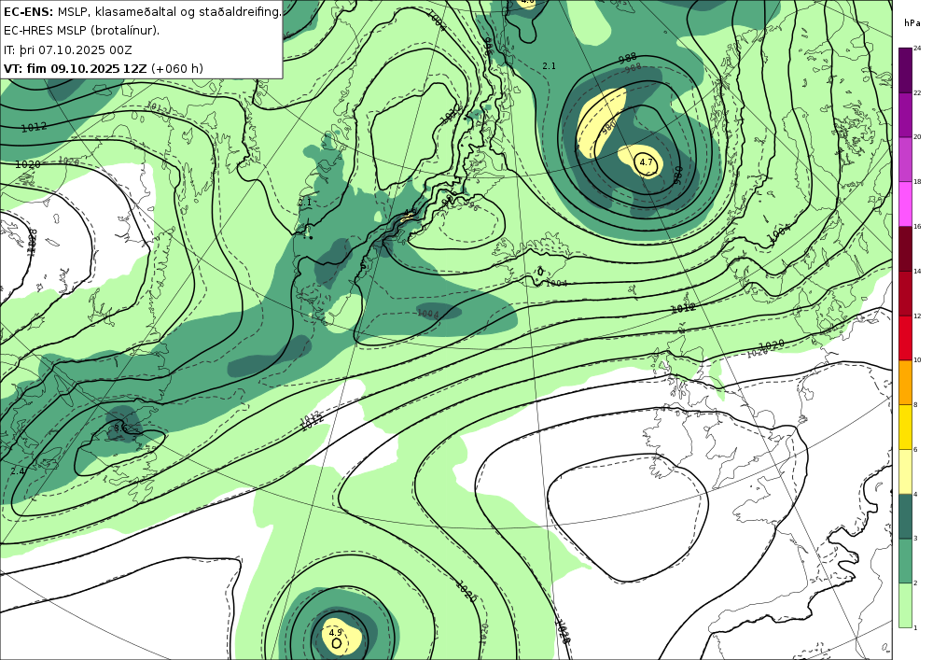Click the EC-ENS title line in legend box
The height and width of the screenshot is (660, 933).
click(142, 12)
